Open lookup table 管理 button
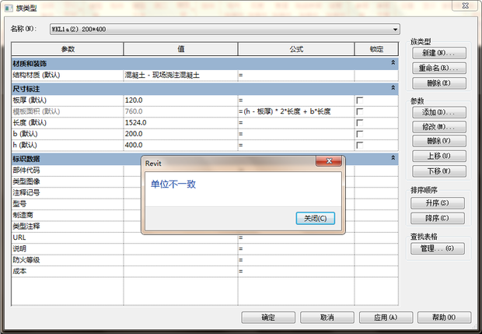 coord(440,248)
